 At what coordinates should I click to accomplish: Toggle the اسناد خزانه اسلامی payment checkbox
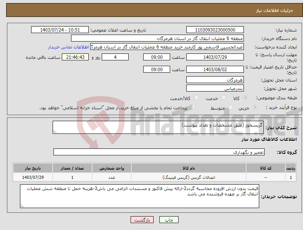[x=193, y=107]
